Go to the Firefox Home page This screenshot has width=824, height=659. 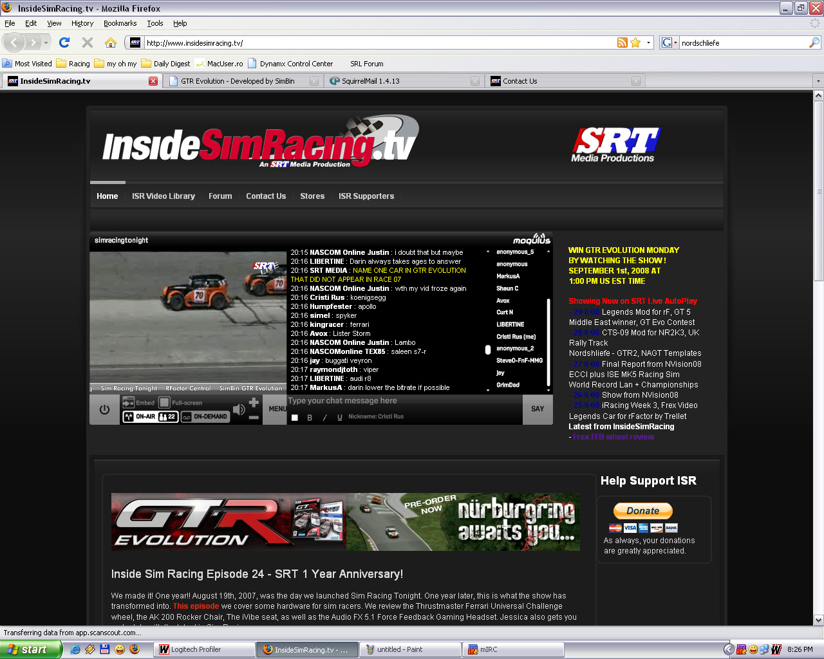click(x=111, y=42)
